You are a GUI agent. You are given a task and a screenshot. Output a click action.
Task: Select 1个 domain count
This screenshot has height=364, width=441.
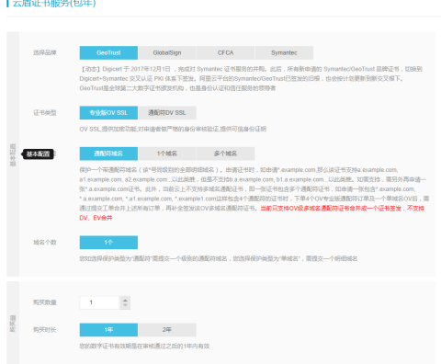108,243
